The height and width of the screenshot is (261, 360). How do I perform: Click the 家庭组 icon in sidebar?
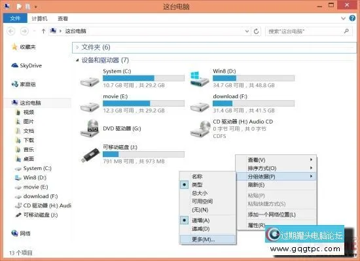tap(14, 84)
